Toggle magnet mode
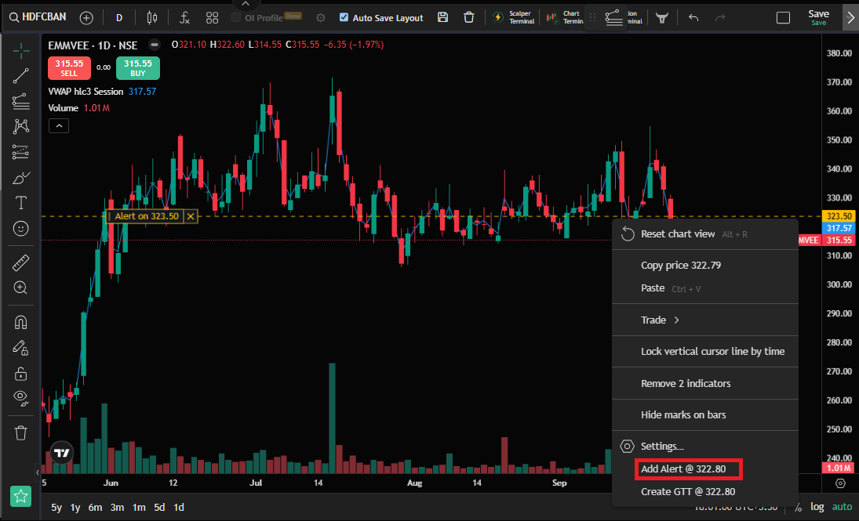This screenshot has height=521, width=859. 21,322
